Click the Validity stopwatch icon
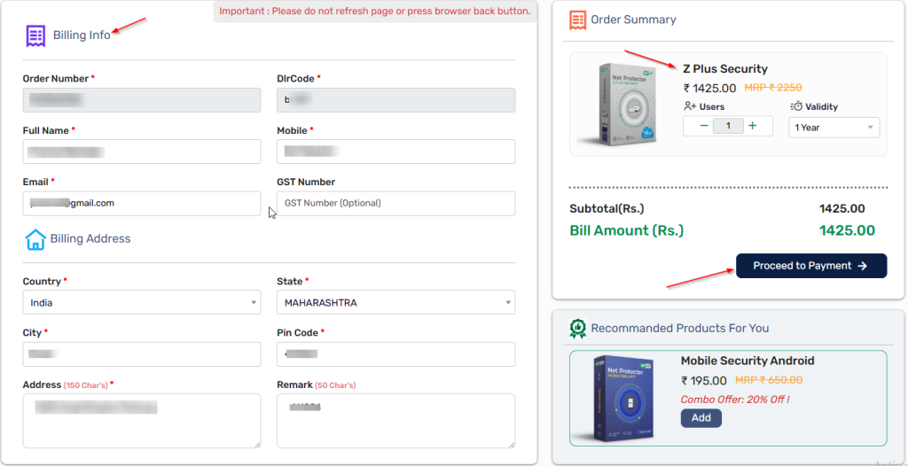The image size is (908, 466). pos(796,106)
